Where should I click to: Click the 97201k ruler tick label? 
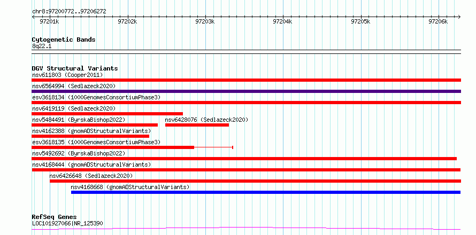(50, 21)
